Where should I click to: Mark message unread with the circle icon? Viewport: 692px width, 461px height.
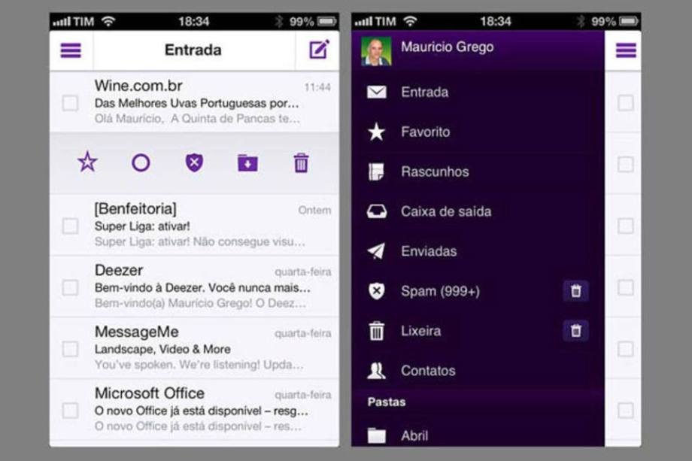pos(141,162)
